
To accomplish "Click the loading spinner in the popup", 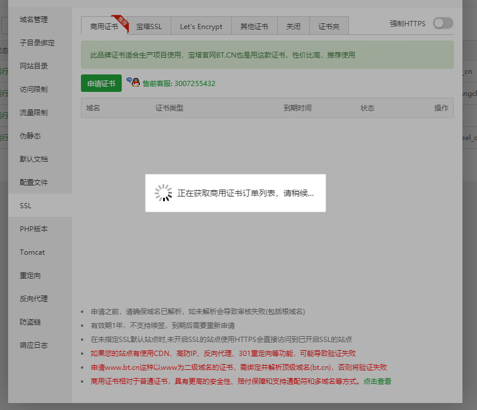I will [163, 193].
